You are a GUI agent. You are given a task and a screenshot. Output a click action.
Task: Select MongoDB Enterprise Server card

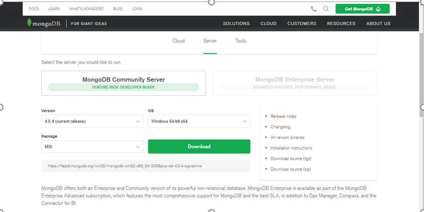point(295,83)
